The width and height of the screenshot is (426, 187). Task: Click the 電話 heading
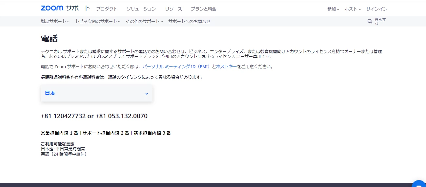(x=49, y=38)
